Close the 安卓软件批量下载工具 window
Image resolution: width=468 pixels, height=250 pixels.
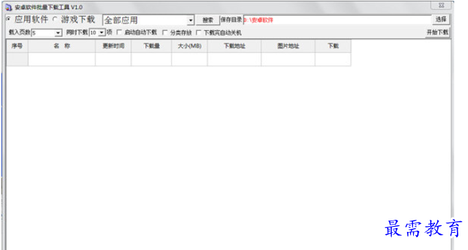pos(441,5)
